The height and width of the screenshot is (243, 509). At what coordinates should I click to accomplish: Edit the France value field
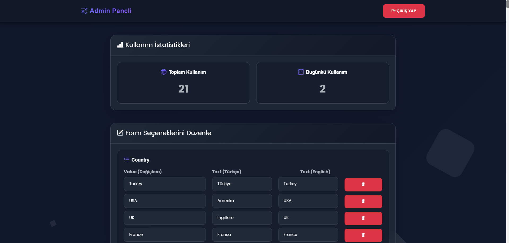(165, 235)
